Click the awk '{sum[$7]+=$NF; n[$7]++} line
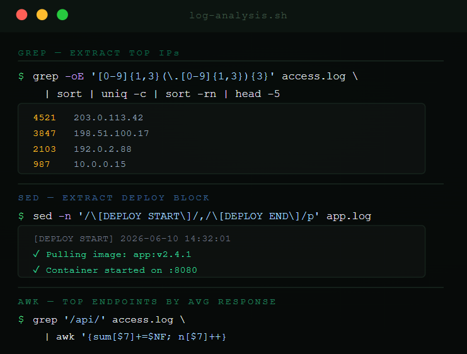This screenshot has width=467, height=354. 135,337
